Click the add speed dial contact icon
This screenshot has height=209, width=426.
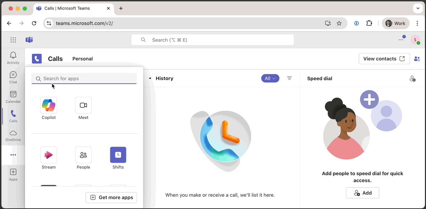(412, 78)
